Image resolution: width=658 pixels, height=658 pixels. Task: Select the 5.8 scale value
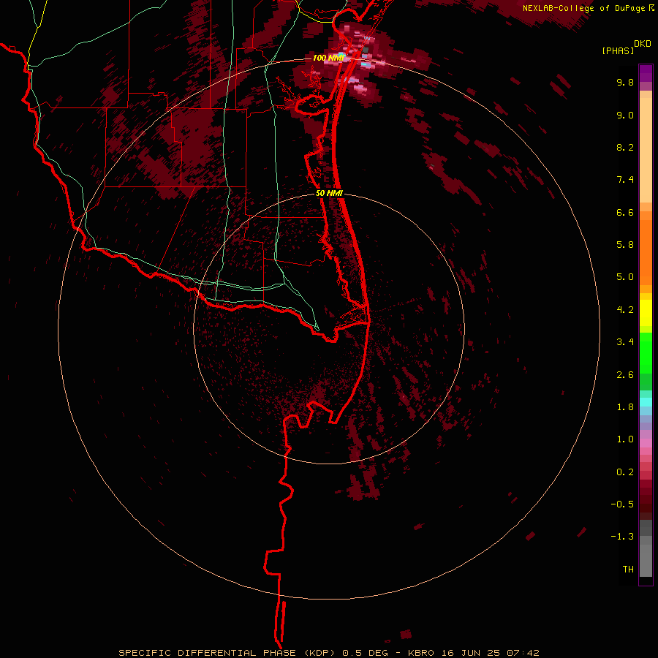pos(625,245)
